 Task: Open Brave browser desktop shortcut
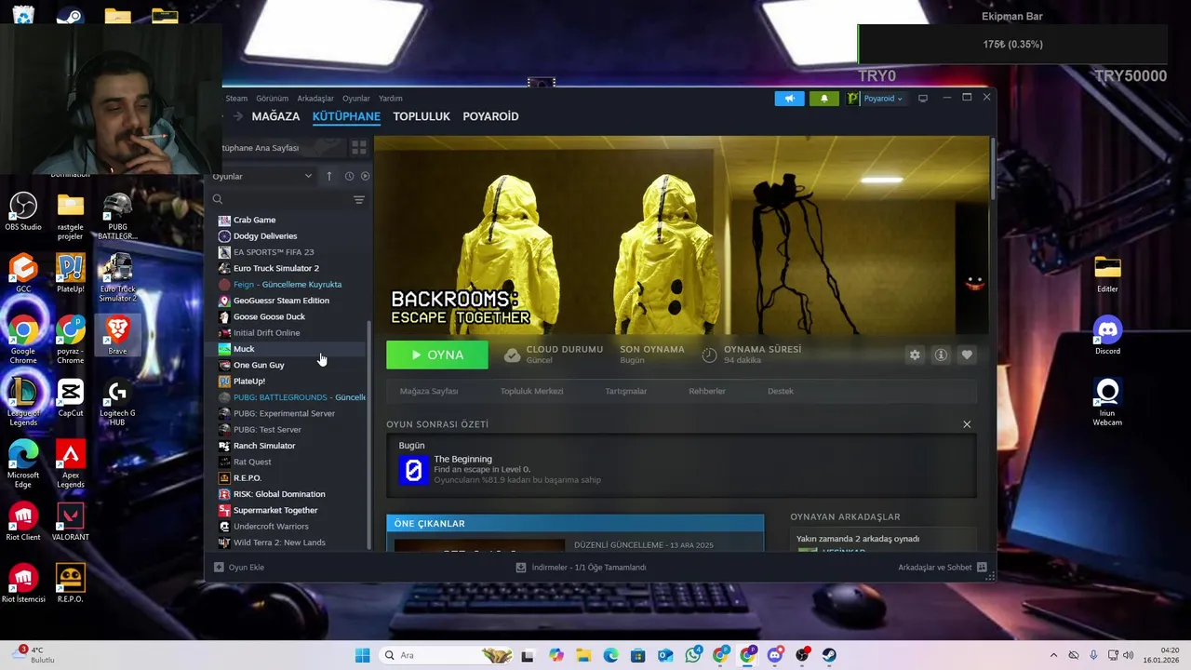pyautogui.click(x=117, y=335)
